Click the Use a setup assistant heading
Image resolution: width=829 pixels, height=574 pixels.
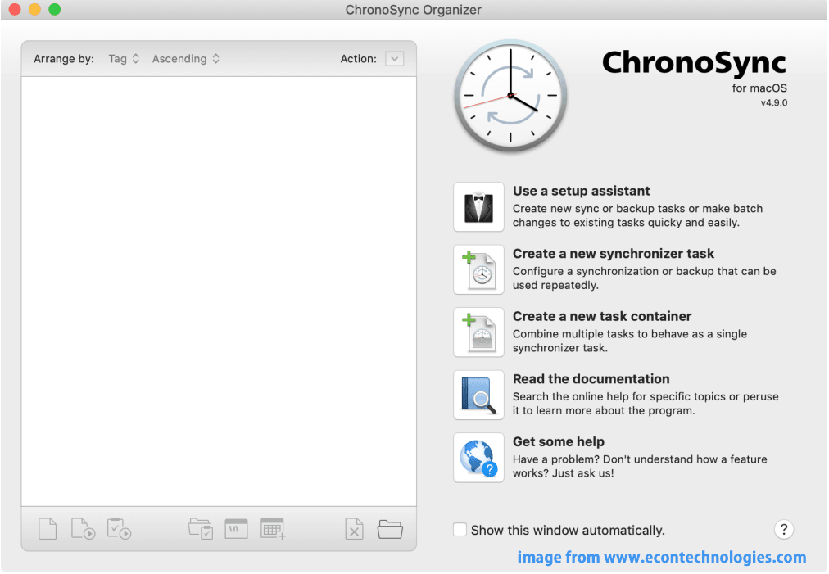coord(581,191)
